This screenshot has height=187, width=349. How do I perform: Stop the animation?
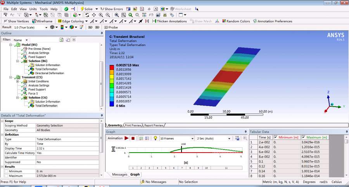[133, 138]
